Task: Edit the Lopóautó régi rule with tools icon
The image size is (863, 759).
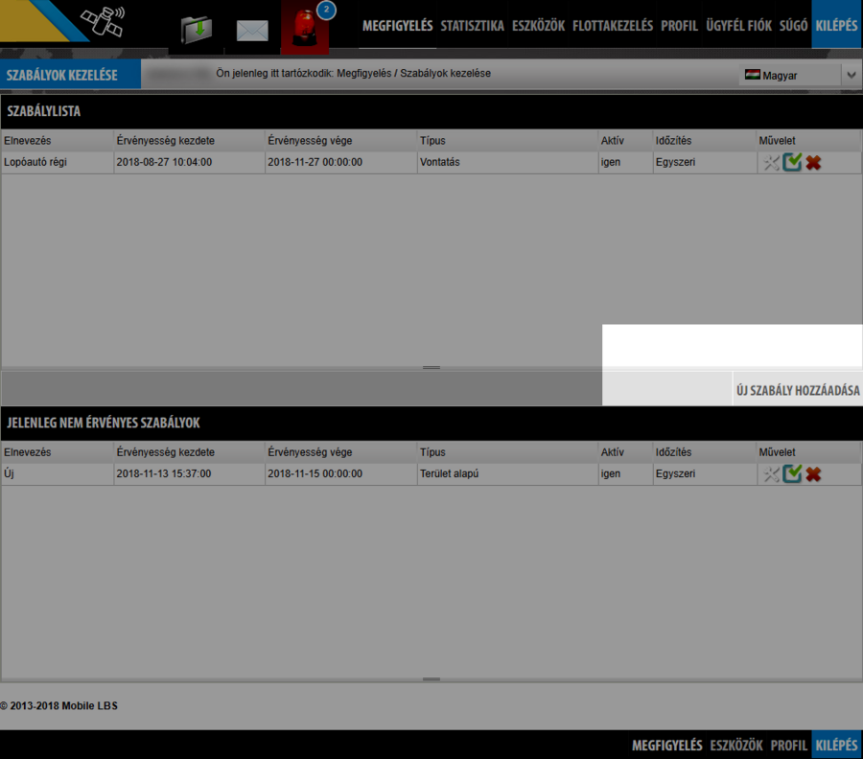Action: tap(771, 163)
